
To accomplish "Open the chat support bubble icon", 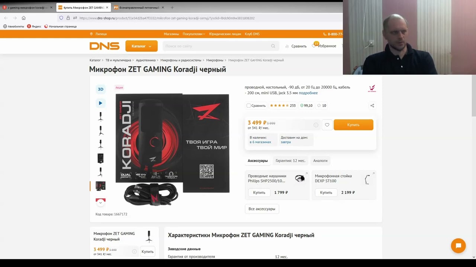I will point(458,246).
